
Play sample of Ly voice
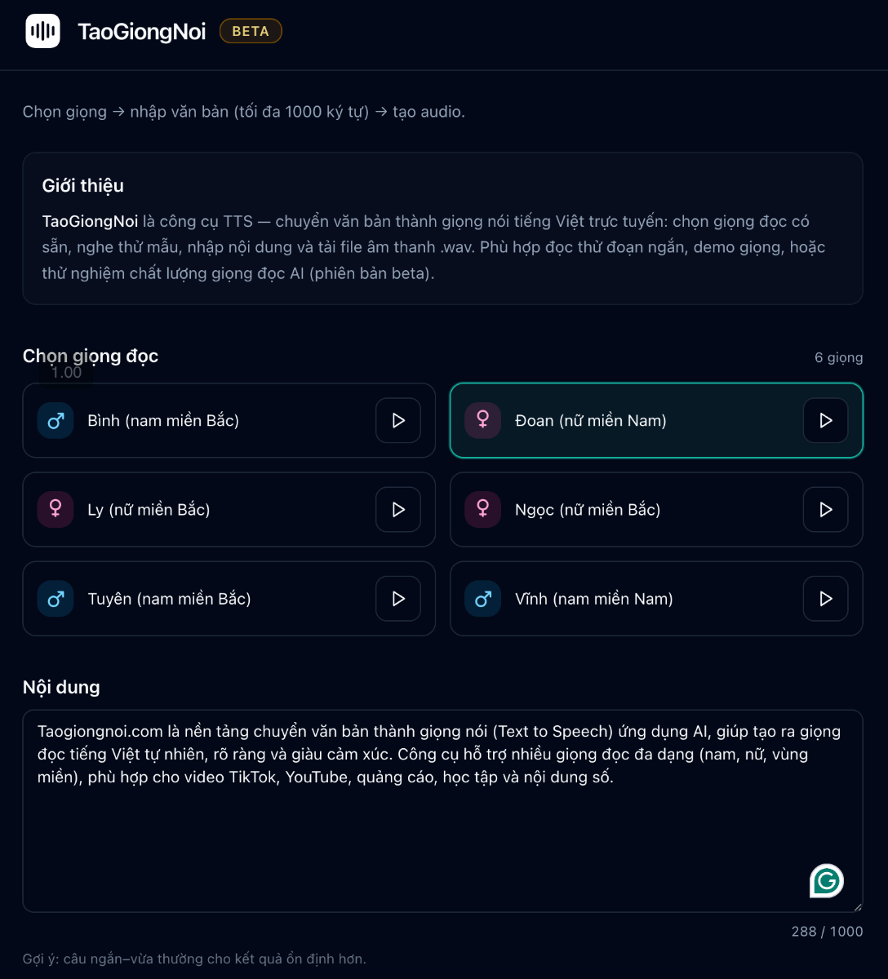point(398,509)
